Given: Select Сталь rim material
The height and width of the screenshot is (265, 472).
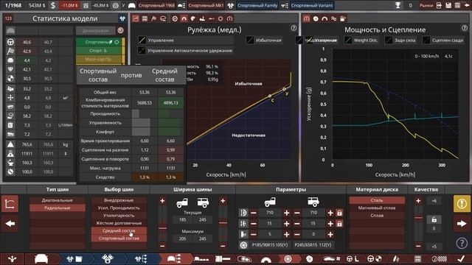Looking at the screenshot, I should point(377,200).
